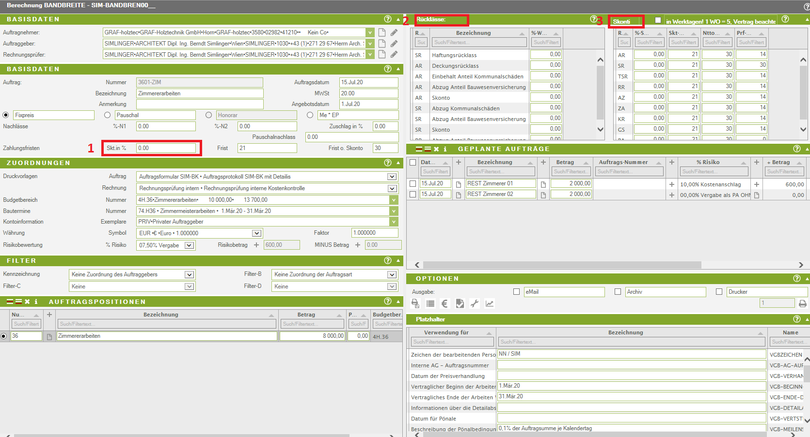Click the Bezeichnung column header in Rücklässe
The width and height of the screenshot is (810, 437).
pyautogui.click(x=473, y=33)
